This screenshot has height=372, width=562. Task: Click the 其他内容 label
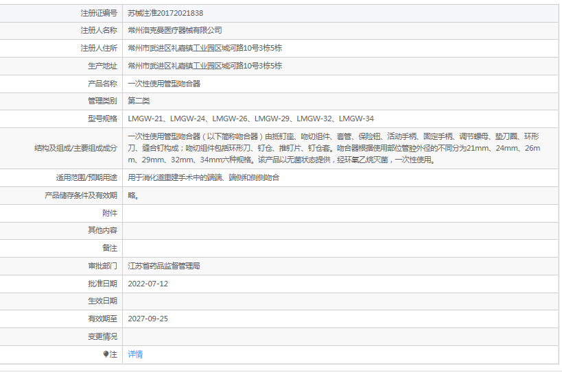click(102, 230)
